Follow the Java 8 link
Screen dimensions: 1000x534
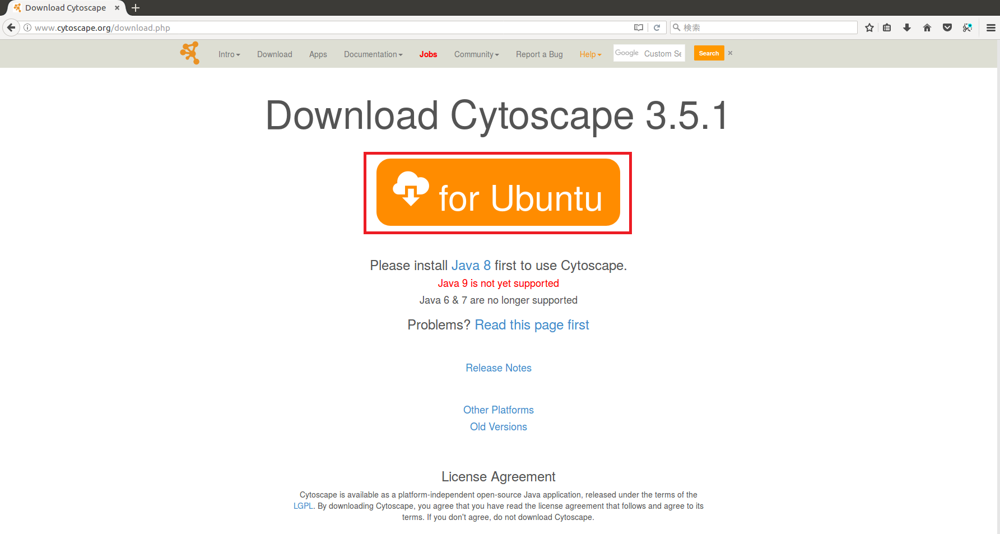point(471,266)
